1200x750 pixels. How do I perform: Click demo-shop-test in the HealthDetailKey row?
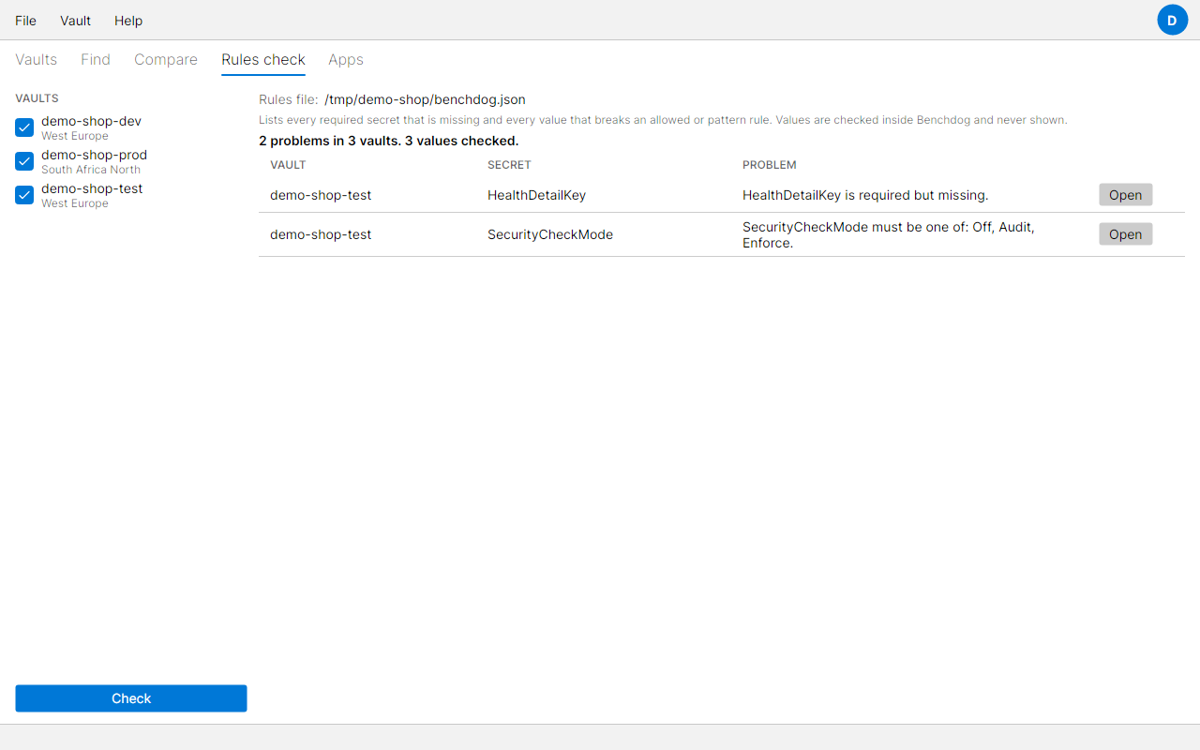tap(321, 195)
